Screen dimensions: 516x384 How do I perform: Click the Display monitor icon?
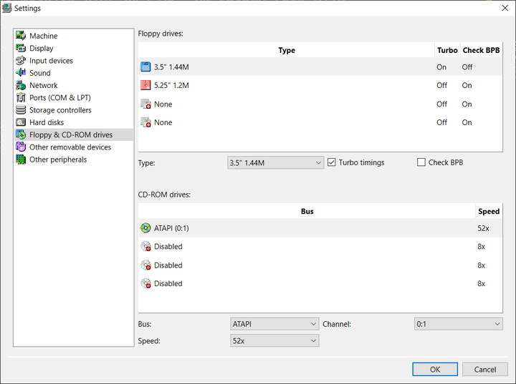(x=21, y=48)
